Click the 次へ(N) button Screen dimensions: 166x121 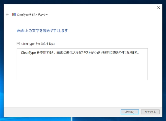click(130, 112)
